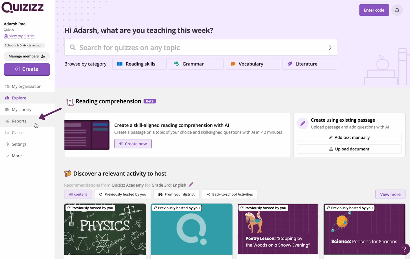Click Upload document
The width and height of the screenshot is (410, 259).
[x=349, y=149]
